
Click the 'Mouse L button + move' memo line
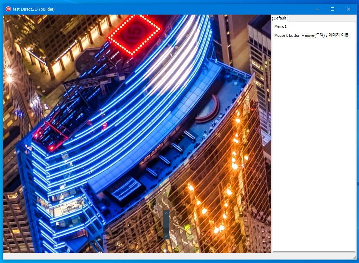311,35
